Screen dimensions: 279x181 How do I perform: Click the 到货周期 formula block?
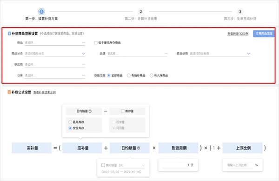click(x=178, y=148)
